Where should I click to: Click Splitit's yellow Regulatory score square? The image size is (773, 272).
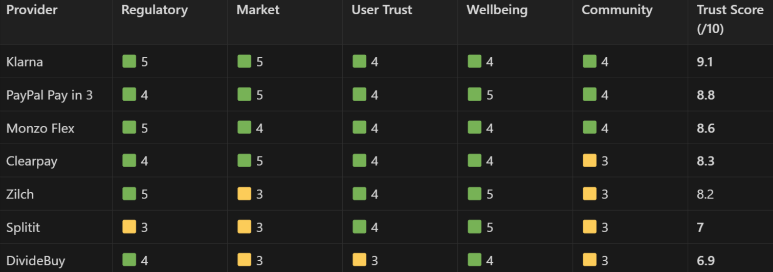click(129, 228)
